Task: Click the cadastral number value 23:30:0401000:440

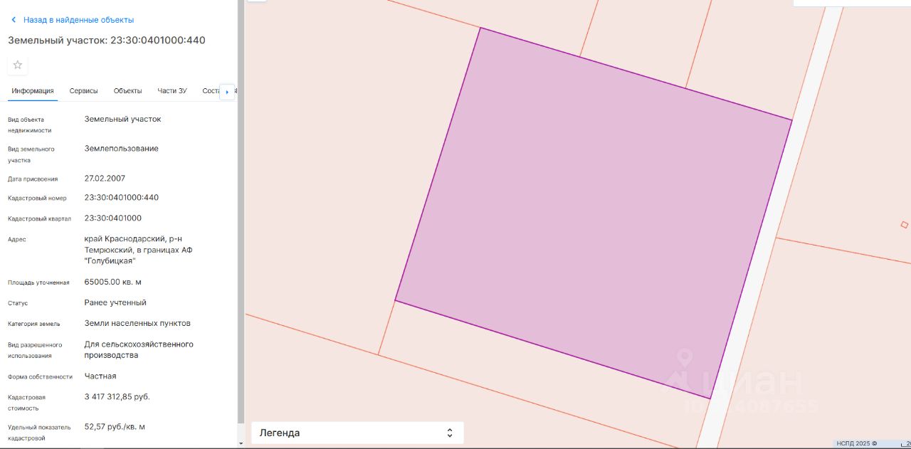Action: tap(122, 198)
